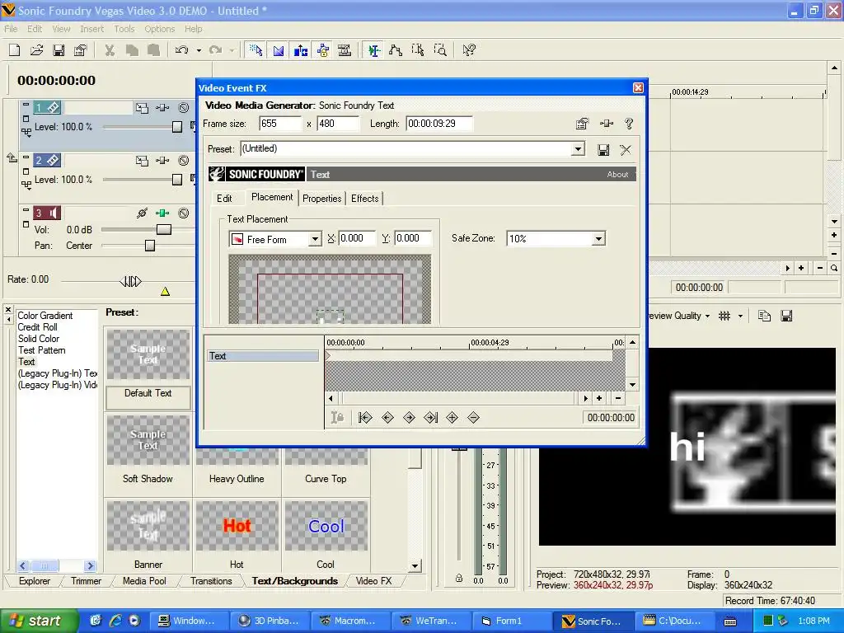Open the Tools menu

tap(124, 29)
